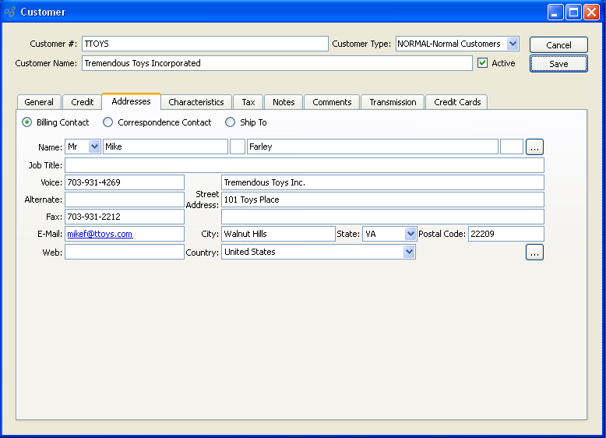Click the Voice phone field

click(125, 182)
